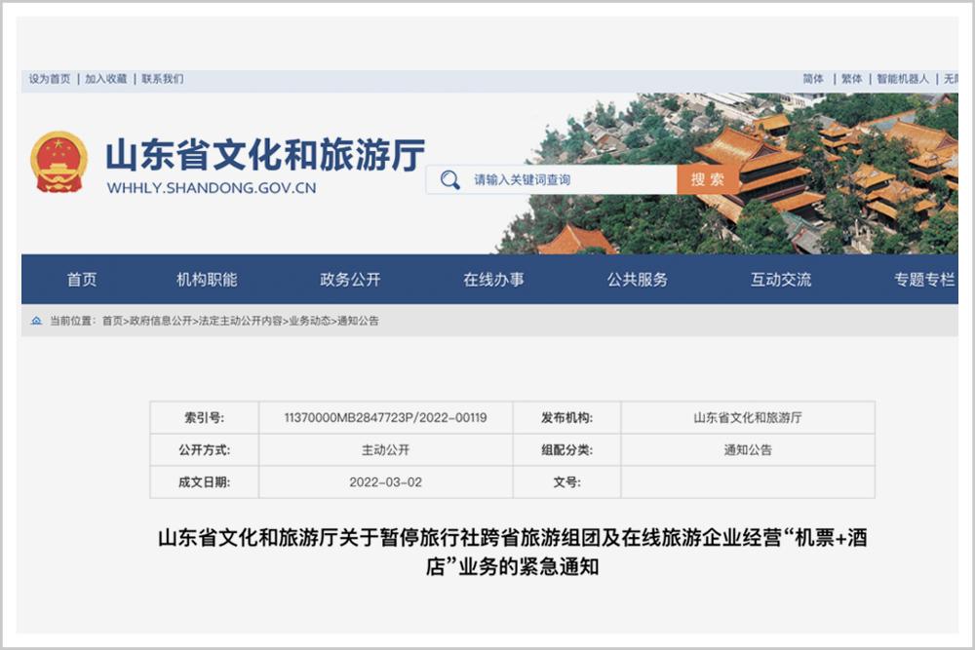The width and height of the screenshot is (975, 650).
Task: Click the 公开方式 label cell
Action: [205, 450]
